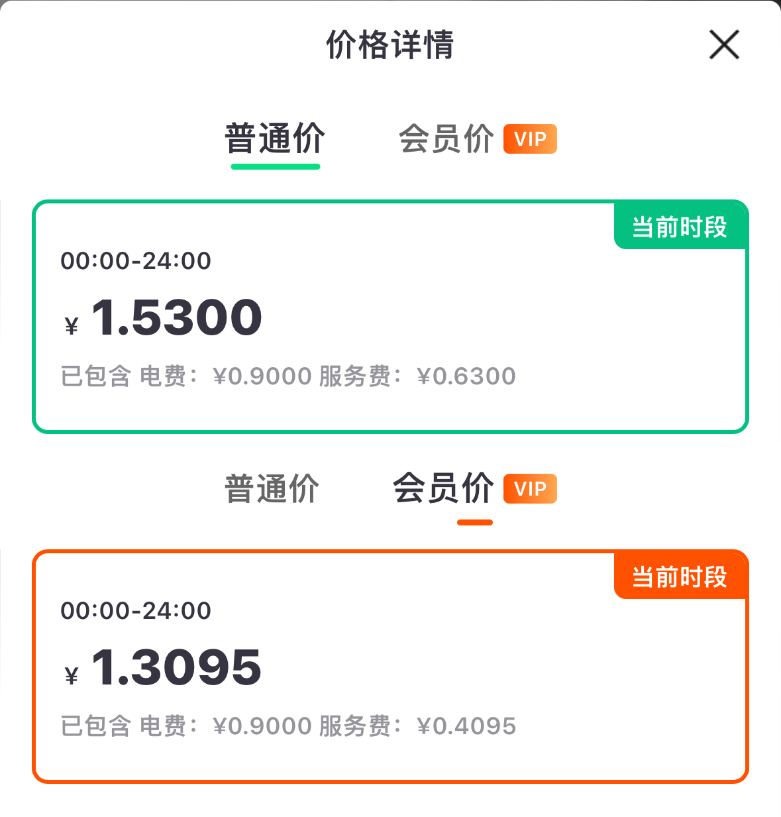The width and height of the screenshot is (781, 817).
Task: Click the green 当前时段 badge
Action: [680, 226]
